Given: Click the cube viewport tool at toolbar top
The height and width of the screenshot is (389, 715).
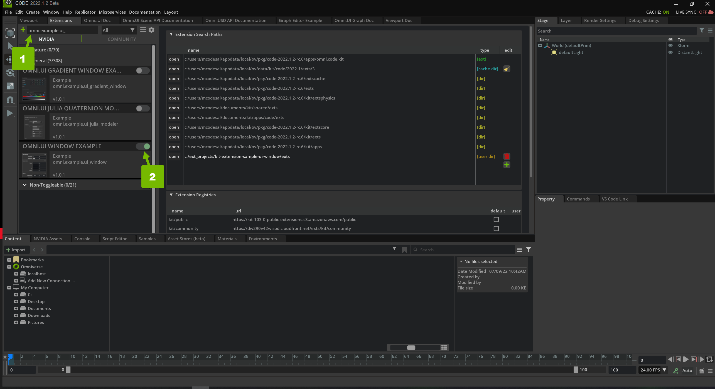Looking at the screenshot, I should coord(10,33).
